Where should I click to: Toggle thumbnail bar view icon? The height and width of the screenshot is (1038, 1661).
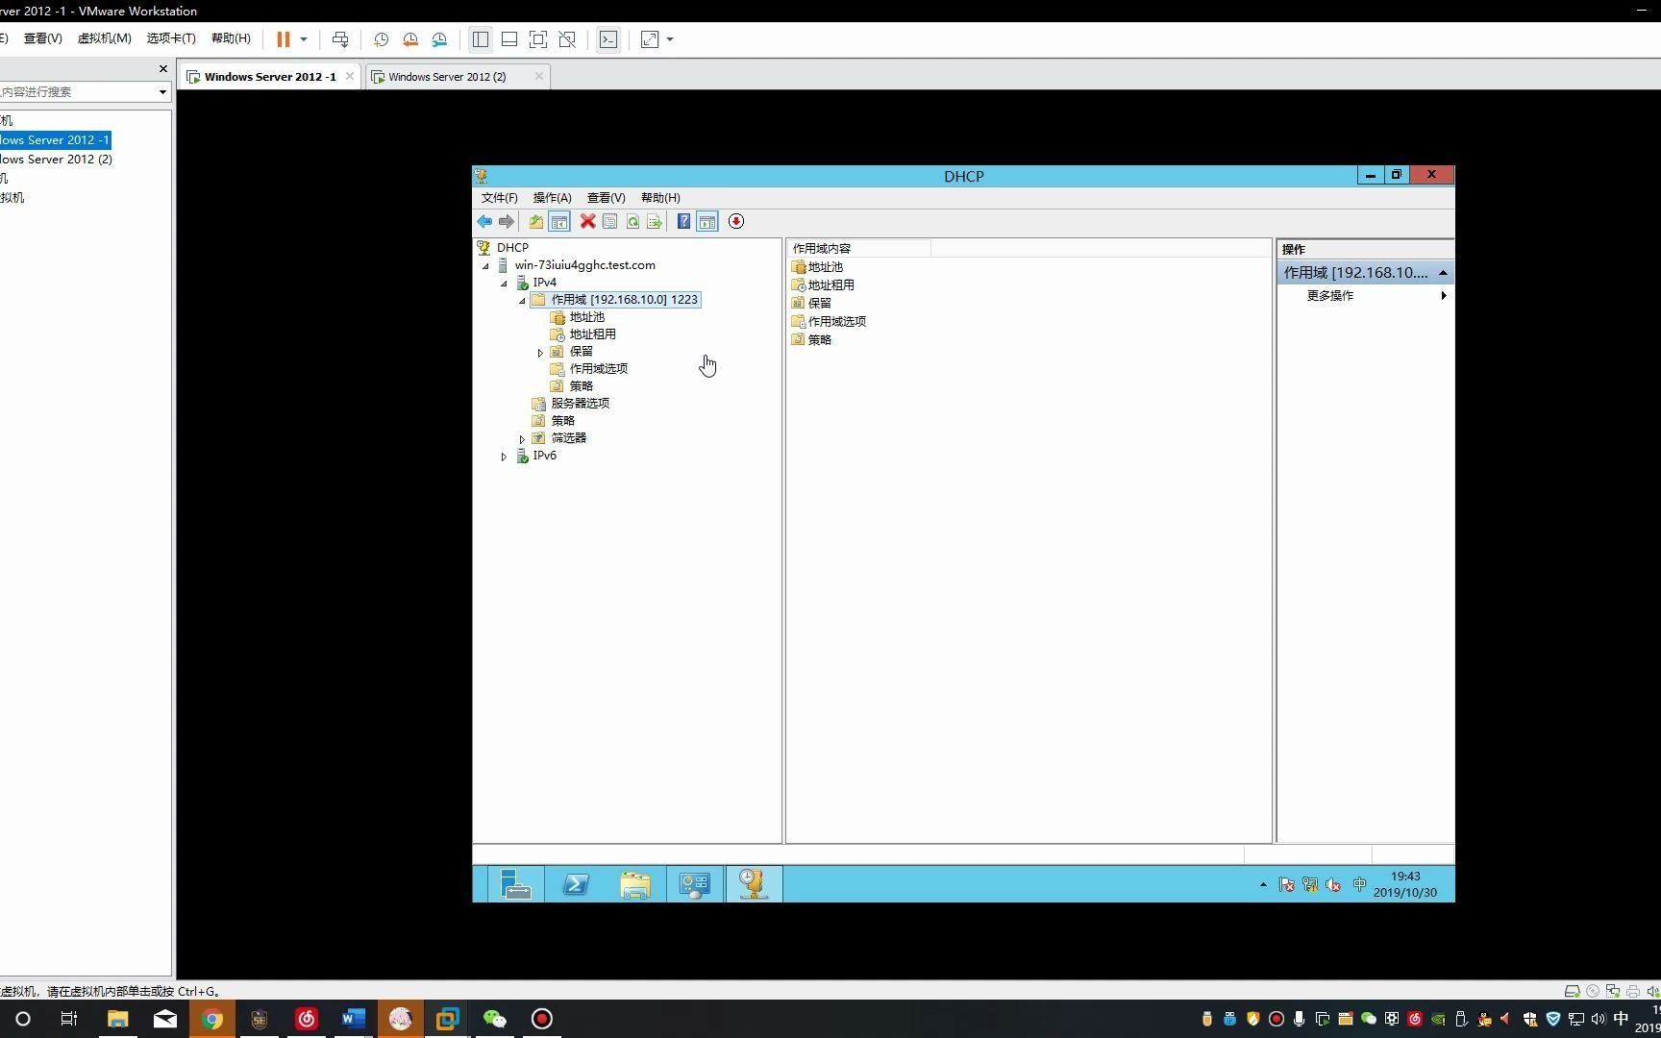click(x=509, y=39)
